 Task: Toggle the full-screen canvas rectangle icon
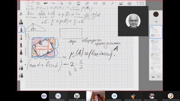142,3
